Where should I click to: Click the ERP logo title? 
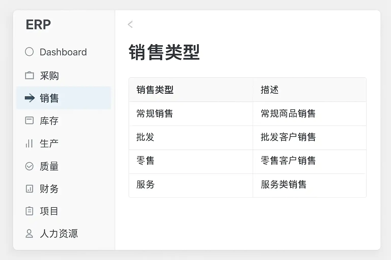38,25
